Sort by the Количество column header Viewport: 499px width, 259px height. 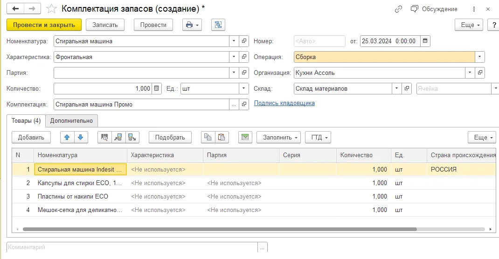pos(364,155)
